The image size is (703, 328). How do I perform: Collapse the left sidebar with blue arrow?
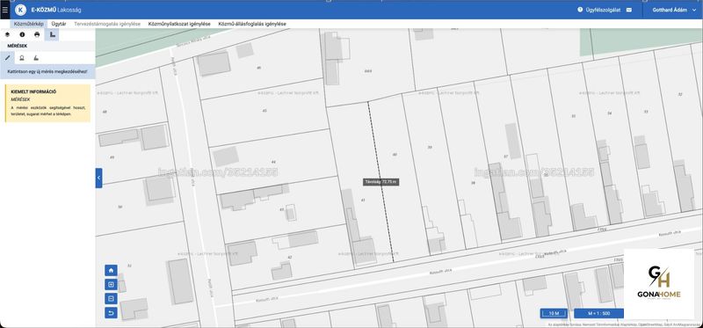pos(98,179)
